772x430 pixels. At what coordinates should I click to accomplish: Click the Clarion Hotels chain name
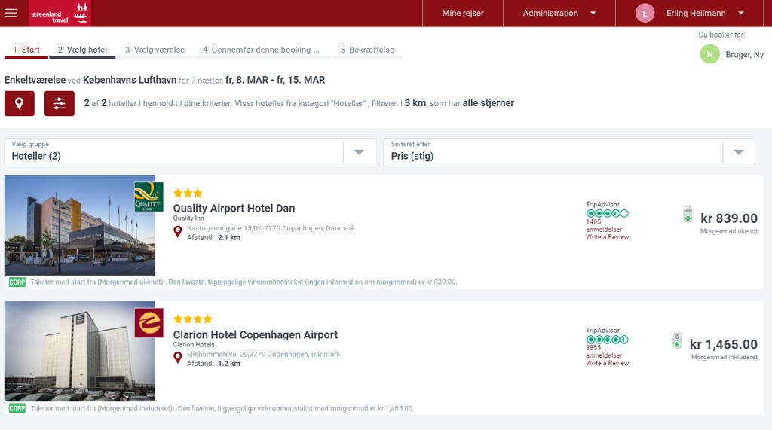(x=194, y=344)
